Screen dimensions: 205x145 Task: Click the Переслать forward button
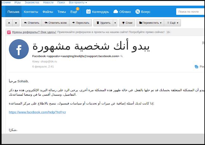click(x=80, y=23)
